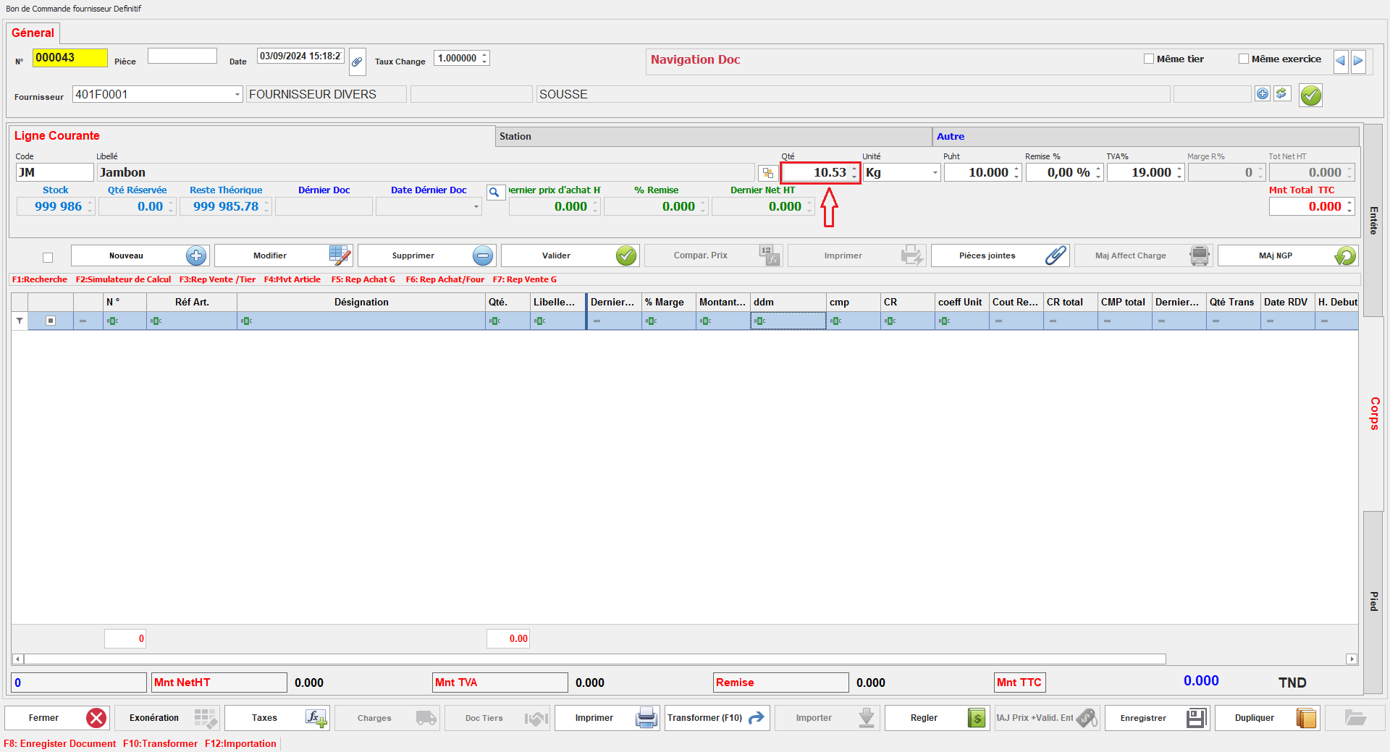Print the document with bottom Imprimer

607,718
